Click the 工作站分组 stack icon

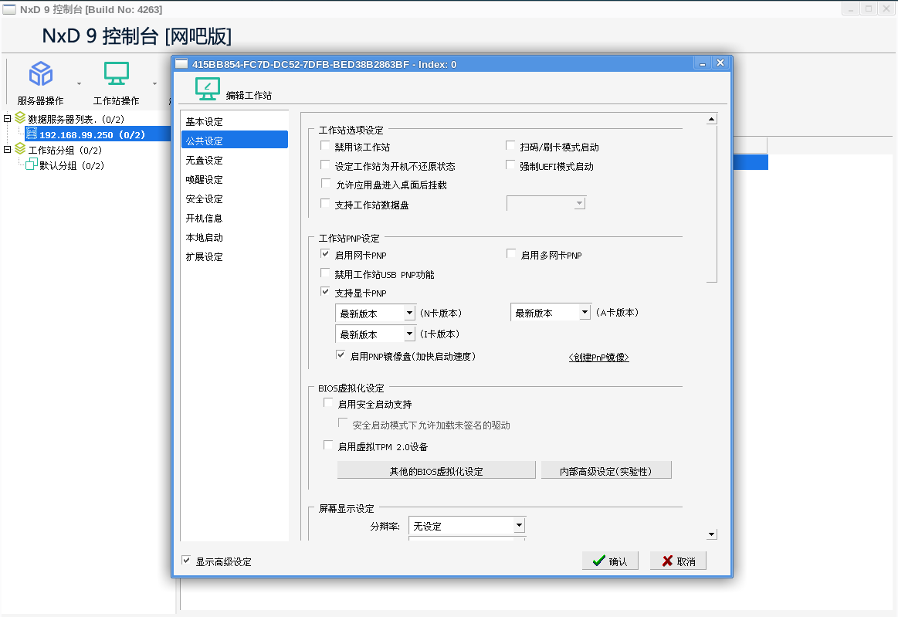[x=20, y=149]
